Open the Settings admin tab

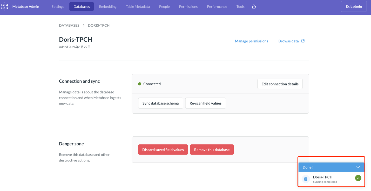pyautogui.click(x=58, y=6)
